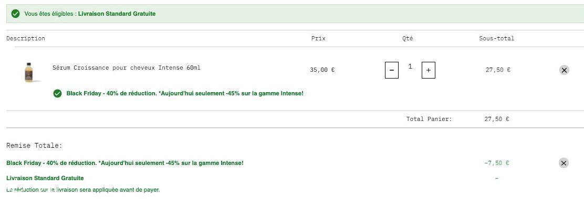Click the green checkmark beside Black Friday promo
Viewport: 584px width, 199px height.
(57, 93)
